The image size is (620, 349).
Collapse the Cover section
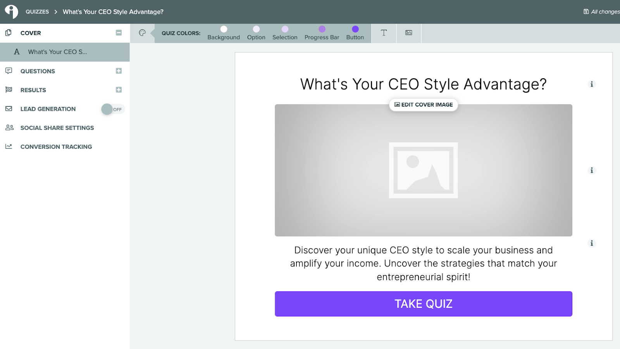click(119, 33)
